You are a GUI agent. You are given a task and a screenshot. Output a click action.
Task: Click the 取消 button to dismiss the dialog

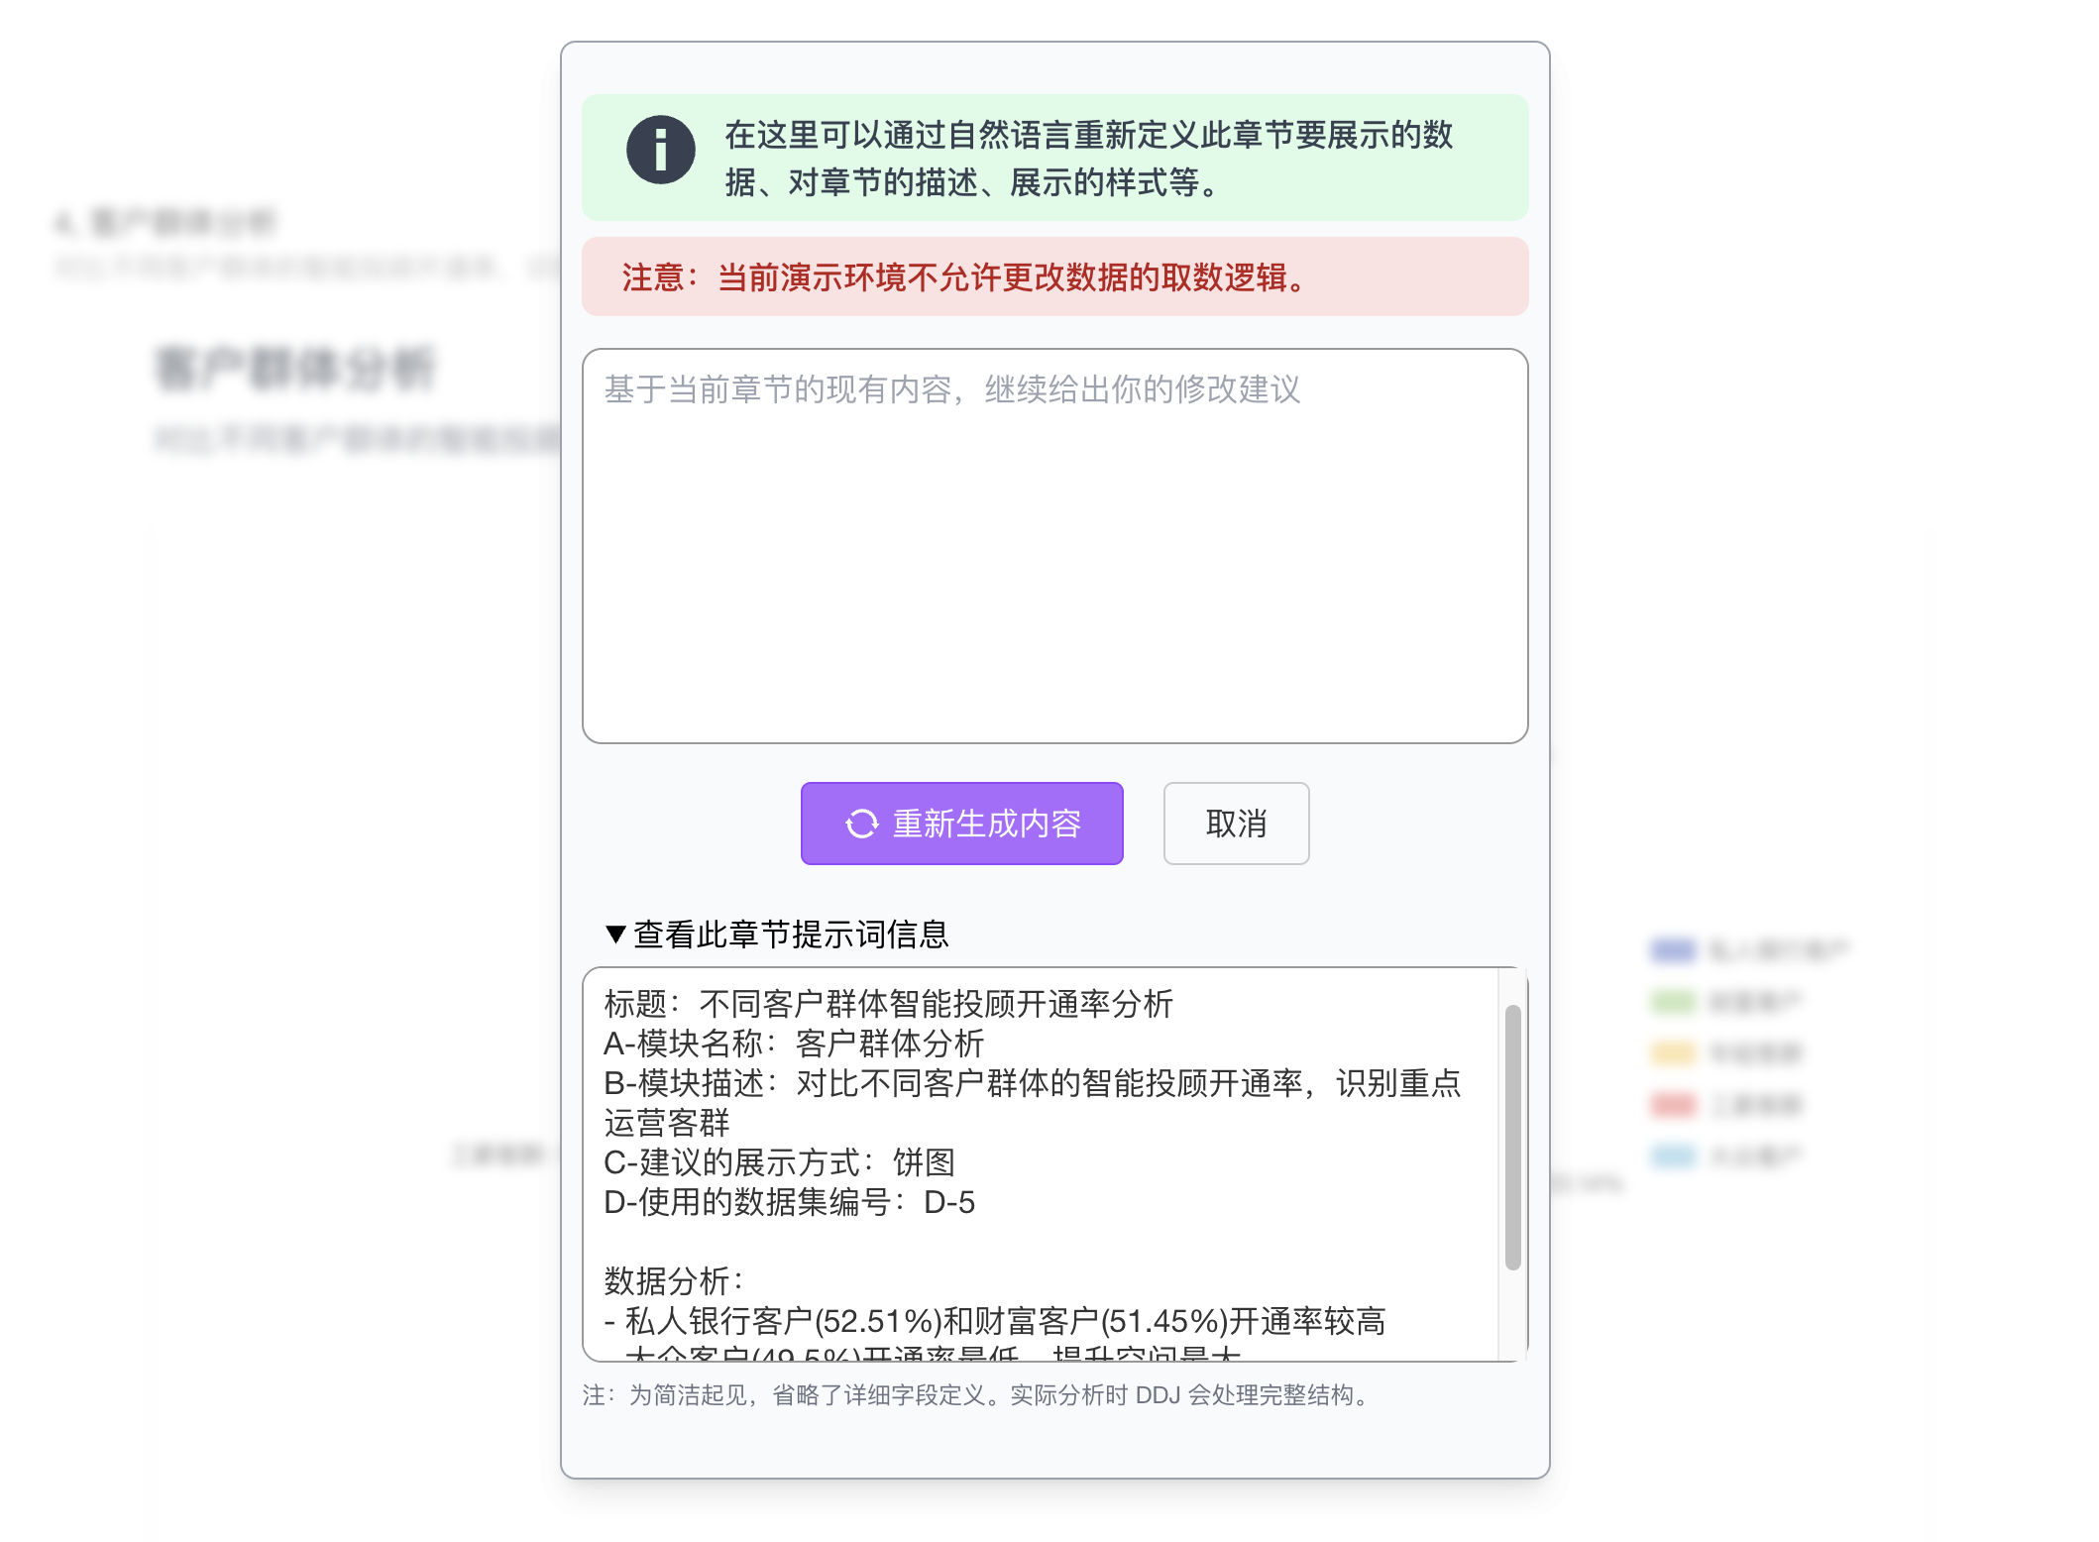[1236, 824]
